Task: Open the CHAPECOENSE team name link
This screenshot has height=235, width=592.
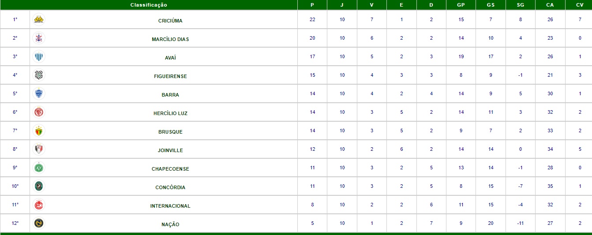Action: click(x=170, y=169)
